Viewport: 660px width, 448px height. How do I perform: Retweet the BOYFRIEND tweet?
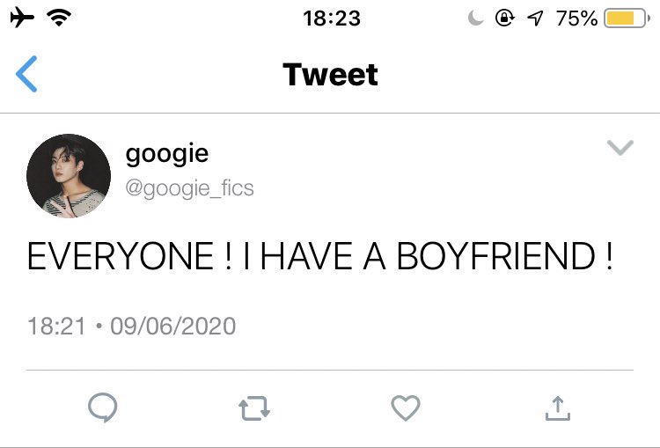[x=254, y=408]
